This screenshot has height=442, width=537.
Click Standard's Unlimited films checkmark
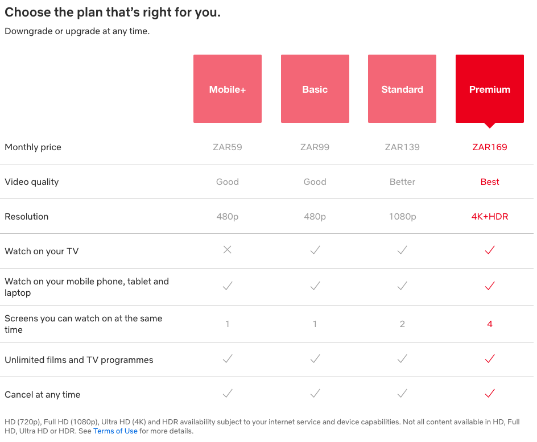pos(402,359)
